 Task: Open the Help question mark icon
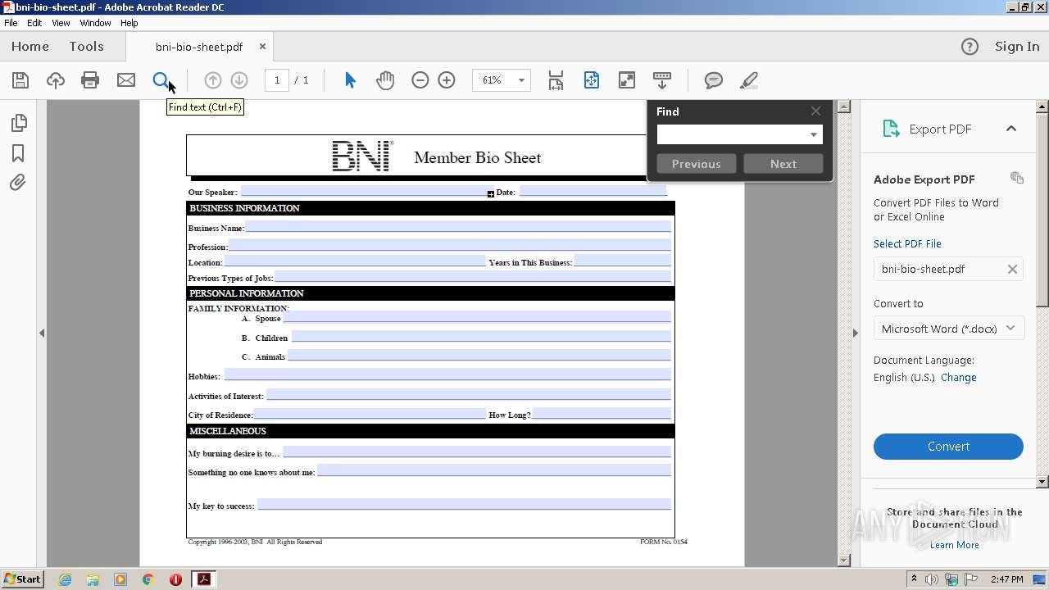coord(970,47)
